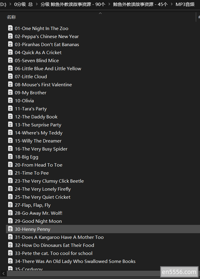Expand the breadcrumb chevron before MP3音频

(171, 4)
